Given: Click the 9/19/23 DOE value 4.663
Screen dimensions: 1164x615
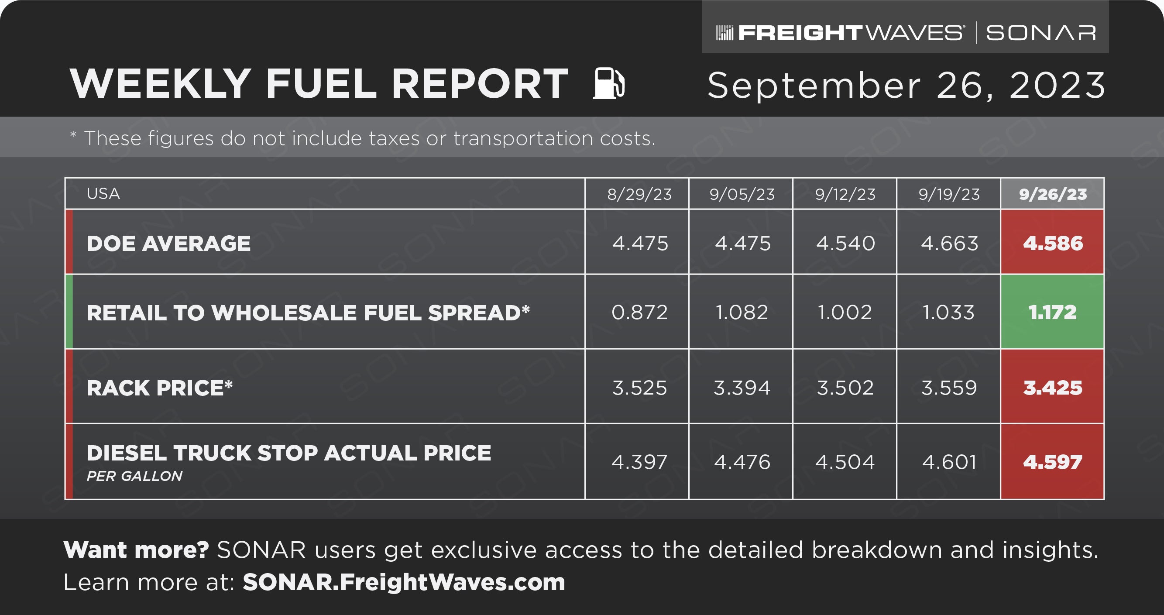Looking at the screenshot, I should click(949, 244).
